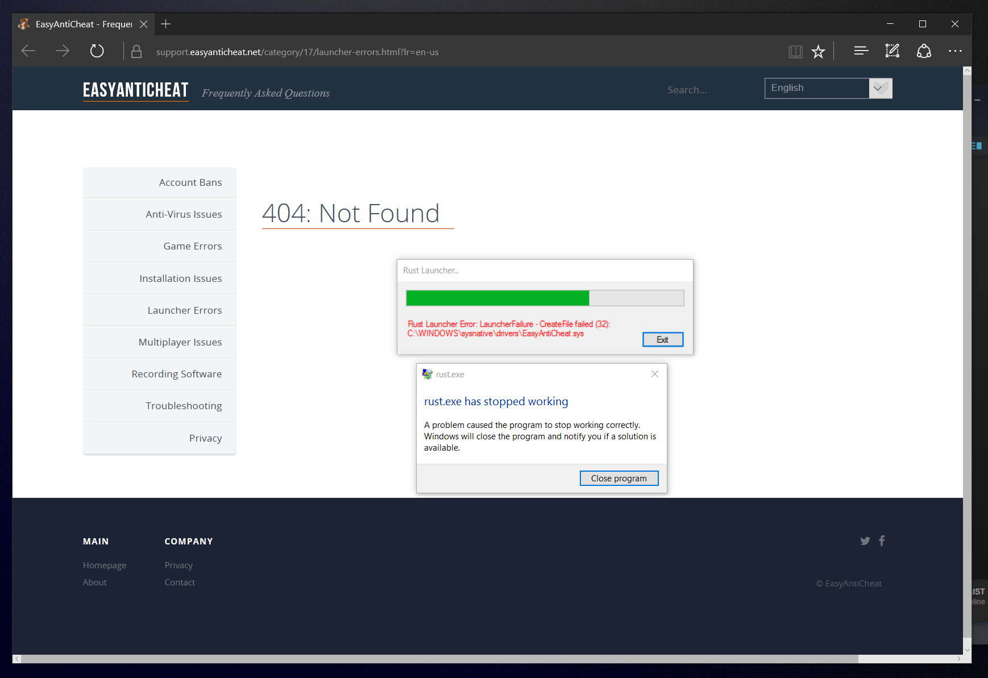The width and height of the screenshot is (988, 678).
Task: Click the red Rust Launcher Error message
Action: [509, 328]
